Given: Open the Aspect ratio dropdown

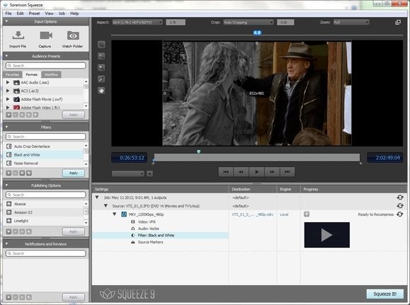Looking at the screenshot, I should click(137, 22).
